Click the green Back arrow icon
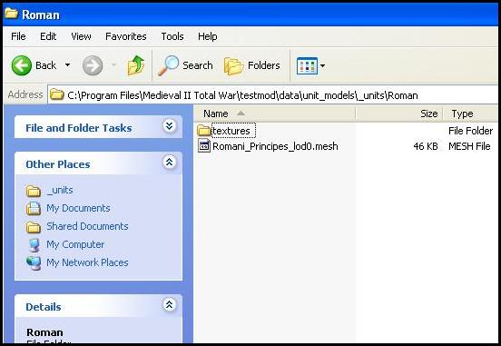 tap(22, 65)
